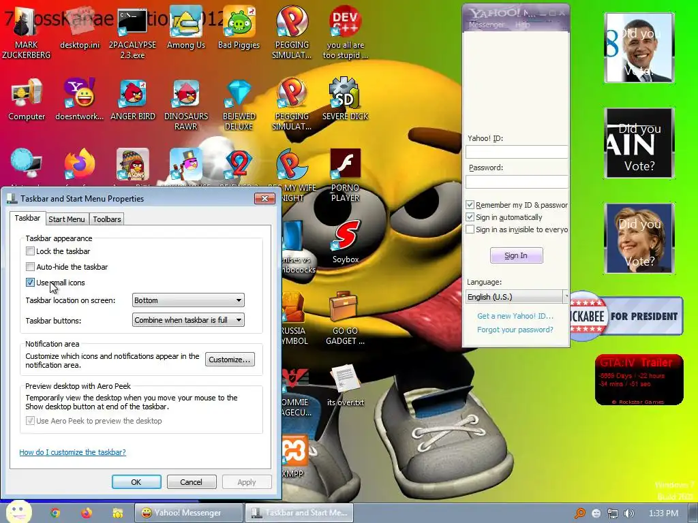Click Get a new Yahoo! ID link
Viewport: 698px width, 523px height.
click(x=515, y=316)
